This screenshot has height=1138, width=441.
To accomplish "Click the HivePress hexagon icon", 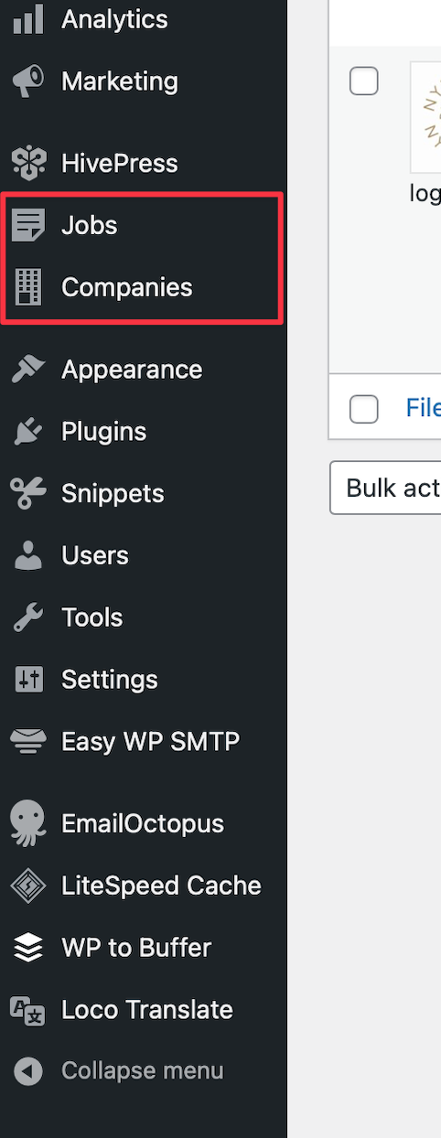I will [28, 163].
